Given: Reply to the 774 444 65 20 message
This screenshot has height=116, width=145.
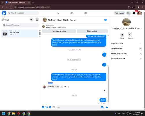Looking at the screenshot, I should coord(65,87).
